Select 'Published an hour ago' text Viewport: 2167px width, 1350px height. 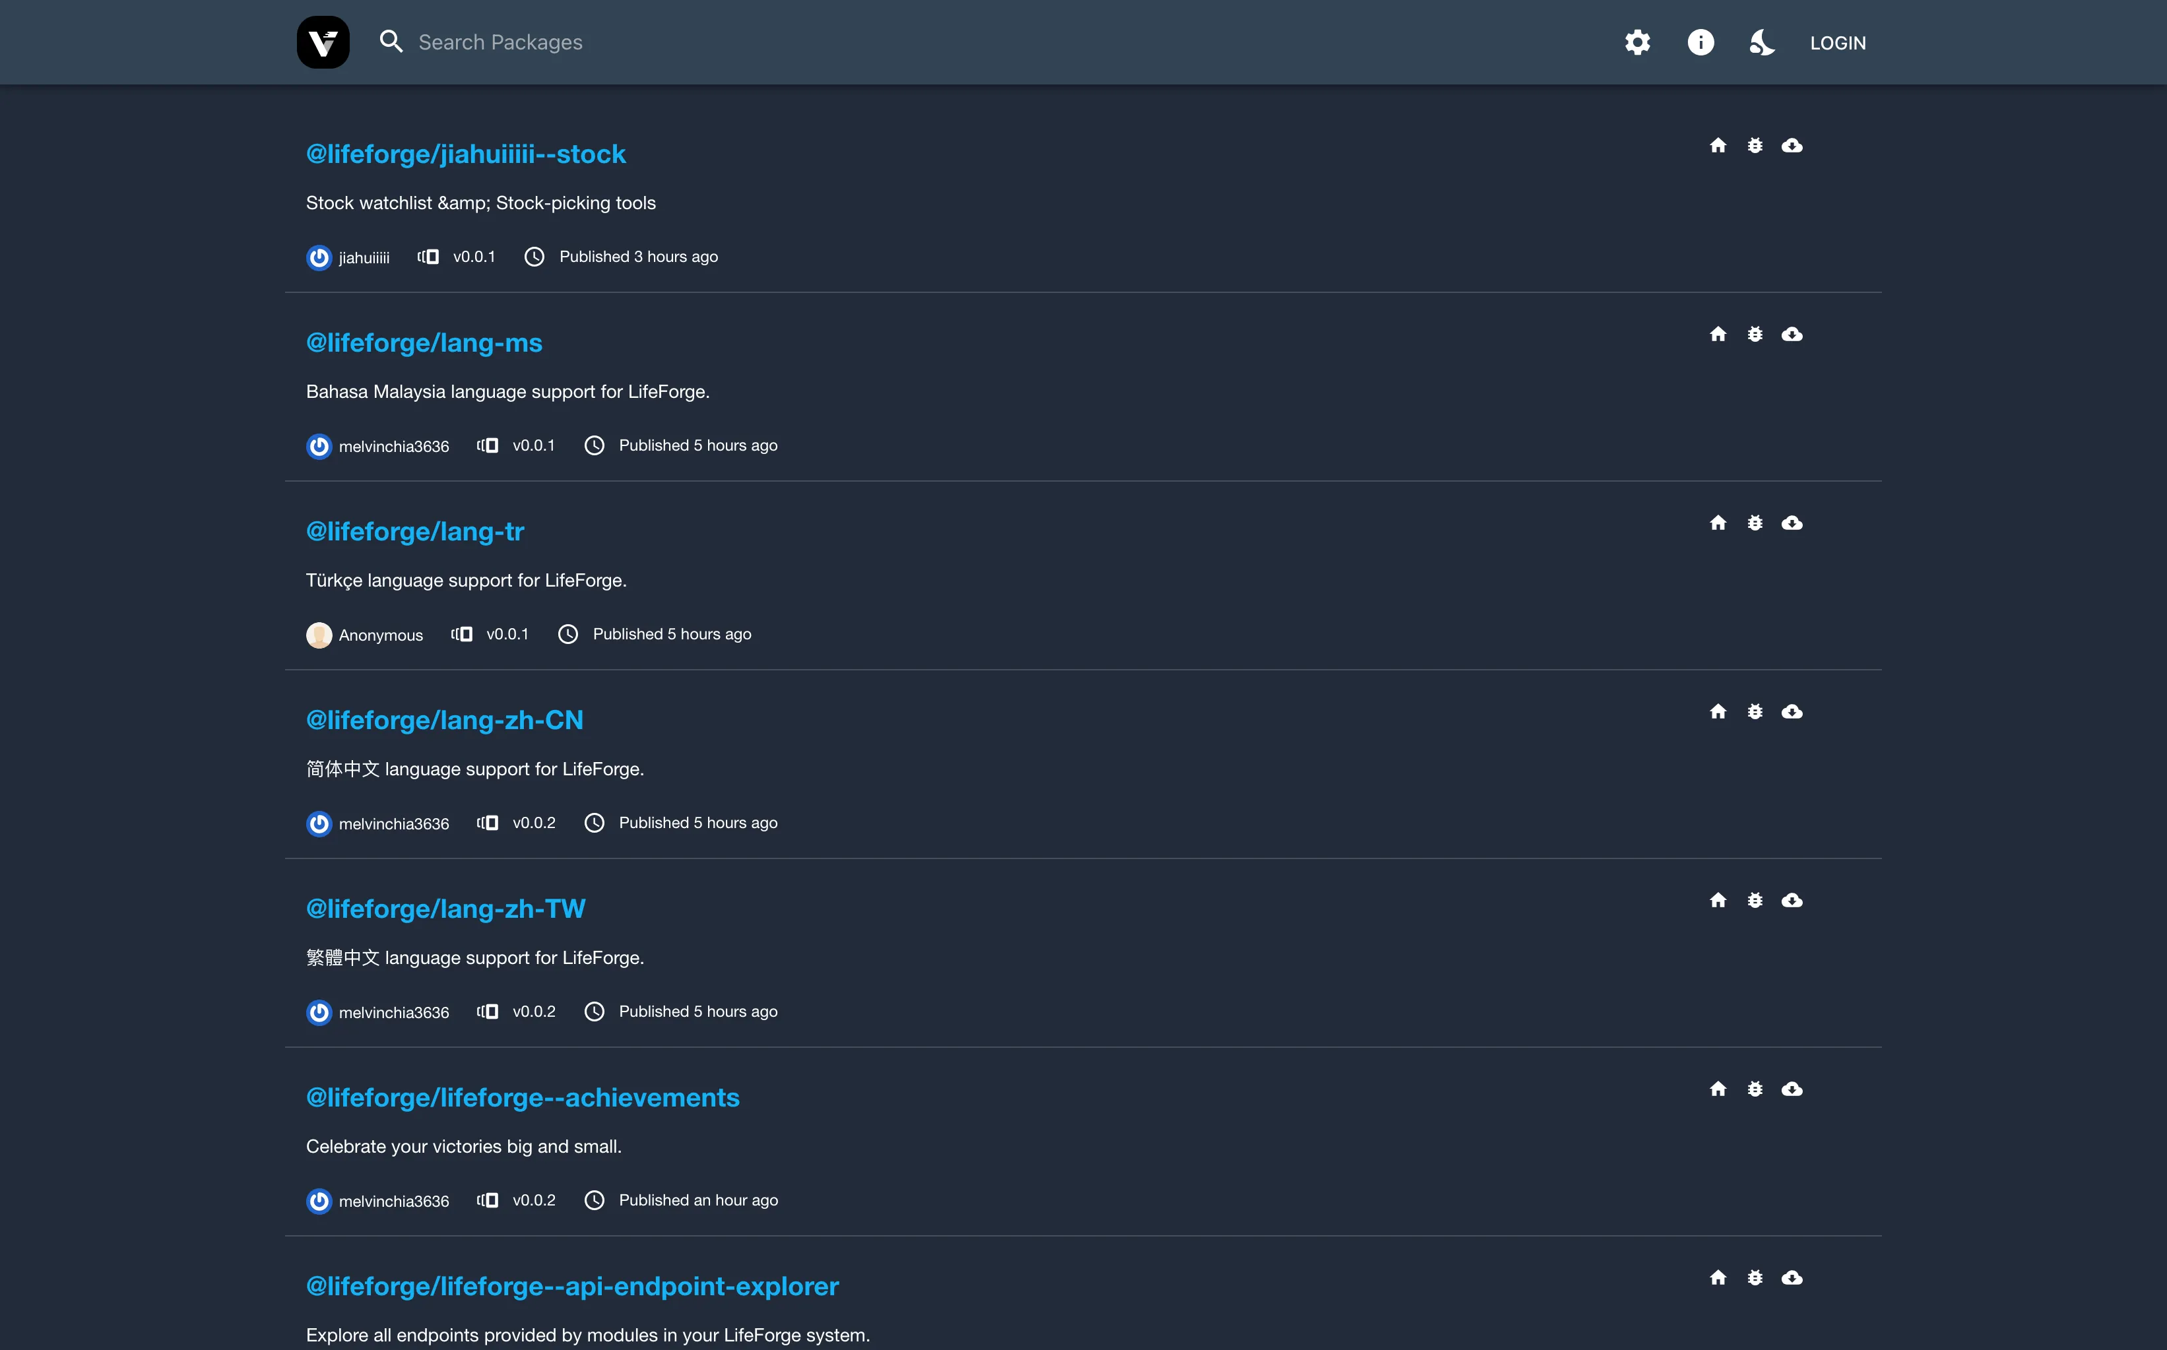click(698, 1200)
